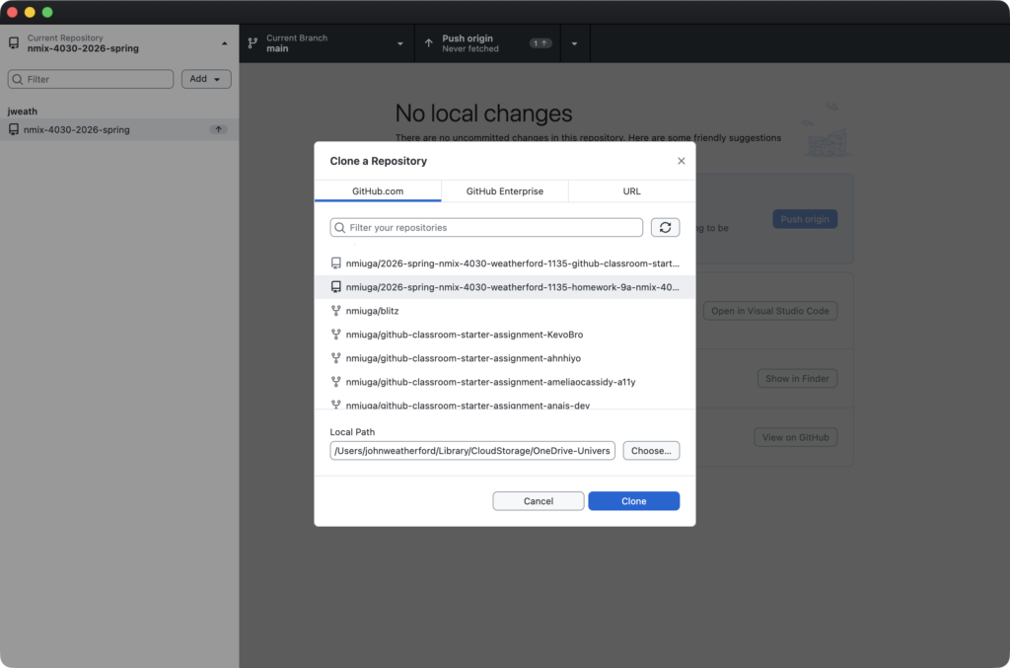Refresh the repository list
Viewport: 1010px width, 668px height.
[x=665, y=227]
